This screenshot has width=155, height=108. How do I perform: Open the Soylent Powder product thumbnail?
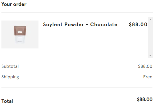(x=20, y=34)
